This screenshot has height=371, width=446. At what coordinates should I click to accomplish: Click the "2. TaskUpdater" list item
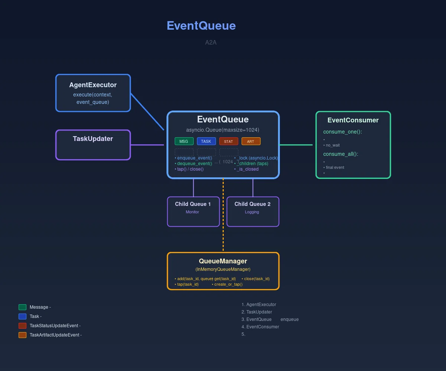257,312
